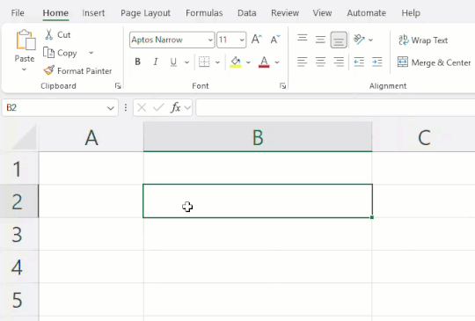Viewport: 475px width, 321px height.
Task: Click into the formula bar input
Action: (335, 108)
